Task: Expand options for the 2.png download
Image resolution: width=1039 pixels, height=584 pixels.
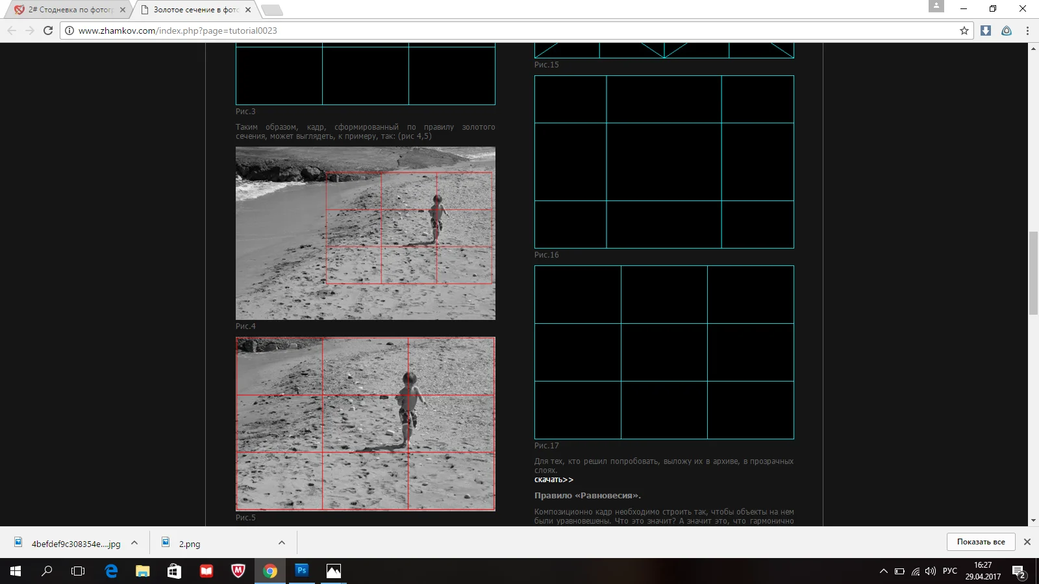Action: coord(282,543)
